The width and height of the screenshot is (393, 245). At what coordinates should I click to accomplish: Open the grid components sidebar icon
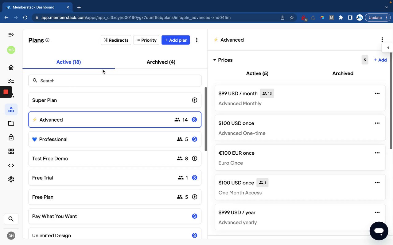click(11, 151)
